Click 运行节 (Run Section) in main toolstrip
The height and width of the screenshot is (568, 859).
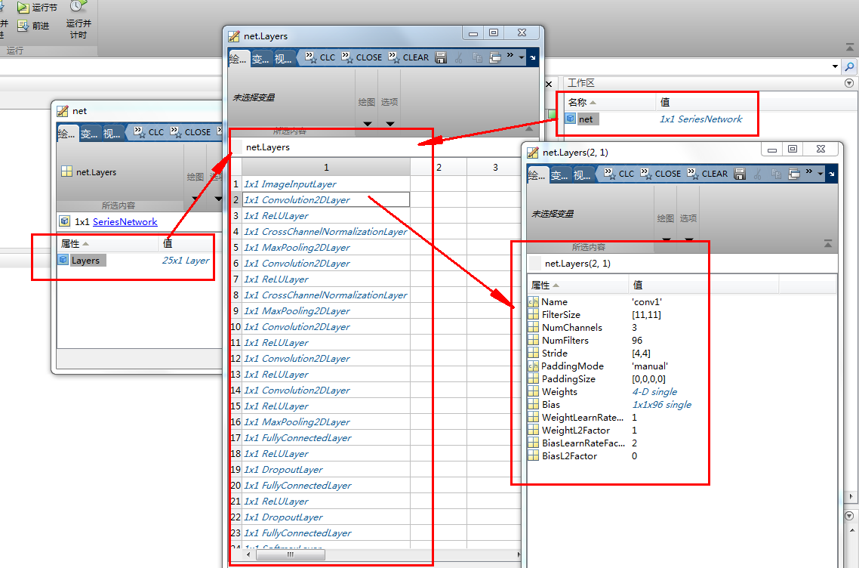tap(37, 8)
